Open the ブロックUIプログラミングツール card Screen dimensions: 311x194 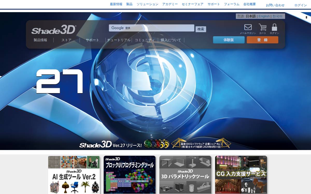pyautogui.click(x=130, y=175)
